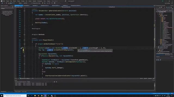Switch to the OpenOrCloseDoor.cs editor tab

[56, 5]
